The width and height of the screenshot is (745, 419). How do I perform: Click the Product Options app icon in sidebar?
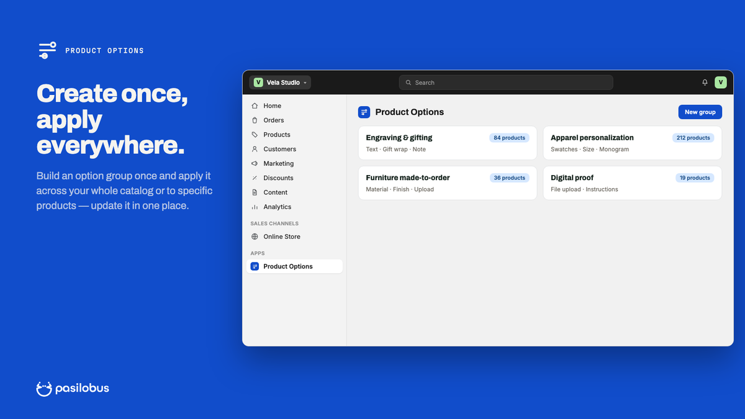click(x=255, y=266)
